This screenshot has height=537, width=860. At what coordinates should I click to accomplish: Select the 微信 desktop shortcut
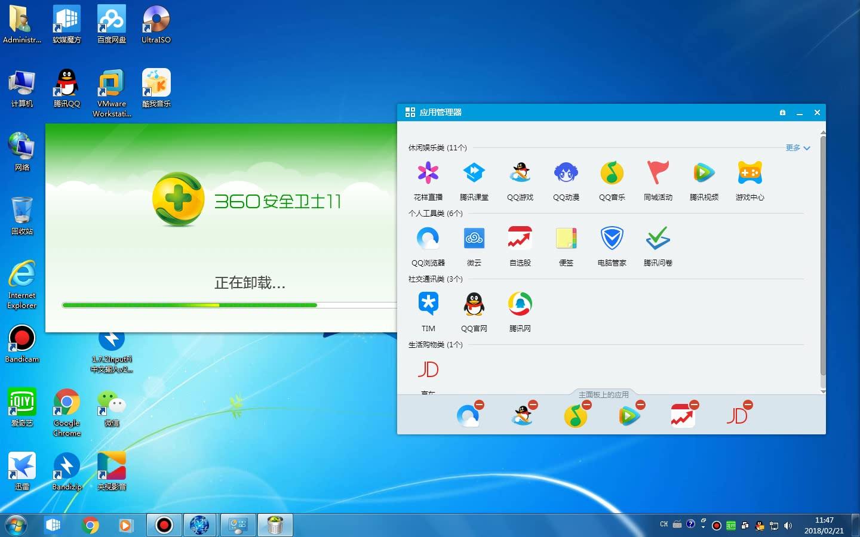(x=112, y=408)
